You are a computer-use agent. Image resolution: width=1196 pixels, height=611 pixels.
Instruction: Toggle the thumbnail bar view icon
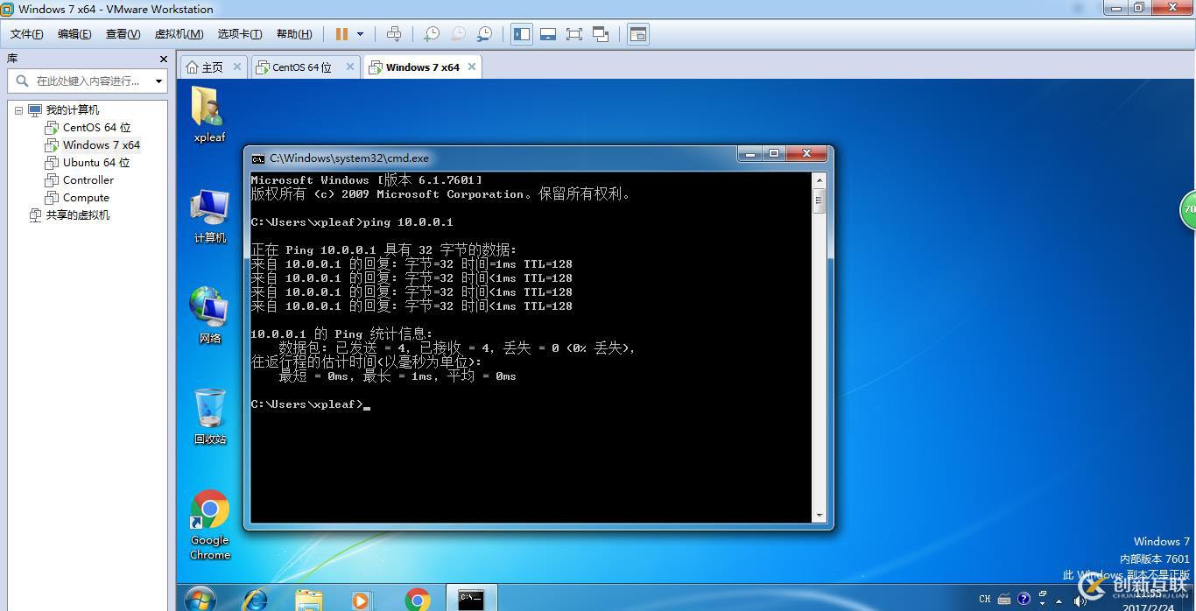(548, 34)
